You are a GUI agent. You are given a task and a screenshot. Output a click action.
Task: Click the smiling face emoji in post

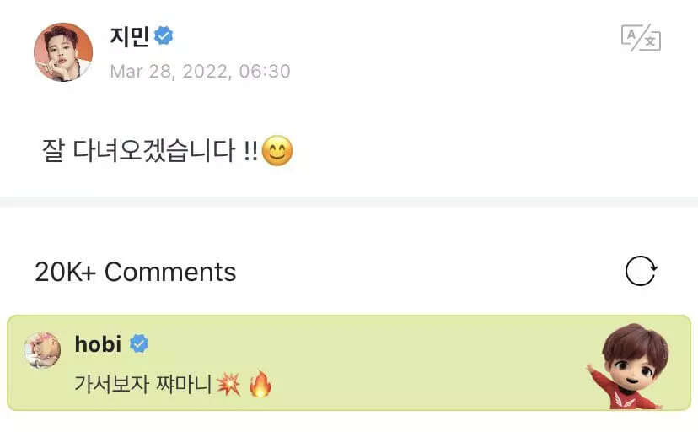click(277, 150)
